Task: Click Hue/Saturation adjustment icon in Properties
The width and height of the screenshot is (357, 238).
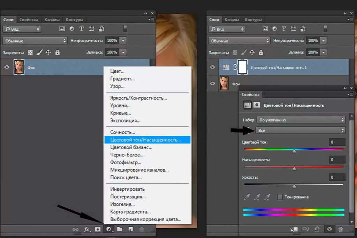Action: [x=248, y=105]
